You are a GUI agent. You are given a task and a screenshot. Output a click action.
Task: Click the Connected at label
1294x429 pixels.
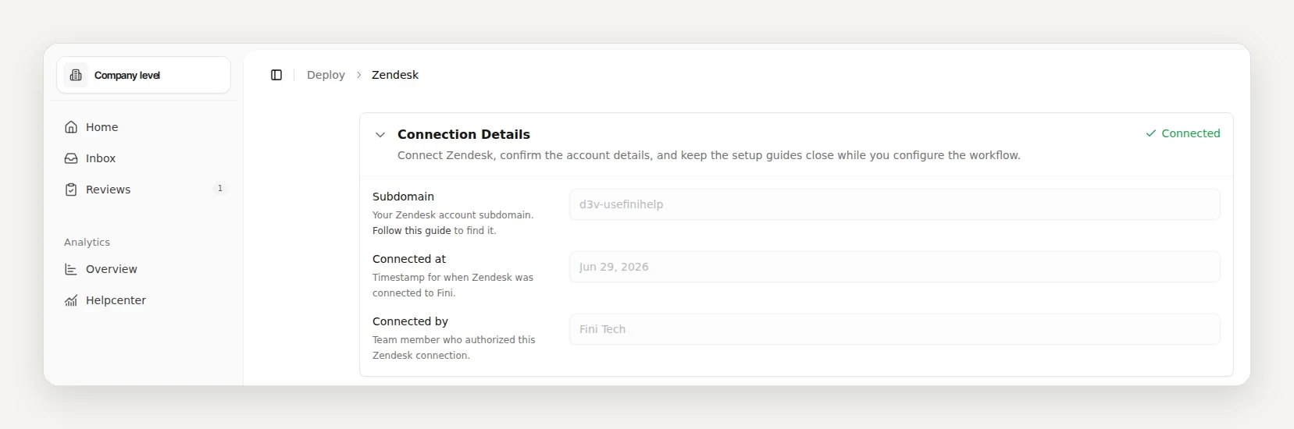tap(409, 259)
